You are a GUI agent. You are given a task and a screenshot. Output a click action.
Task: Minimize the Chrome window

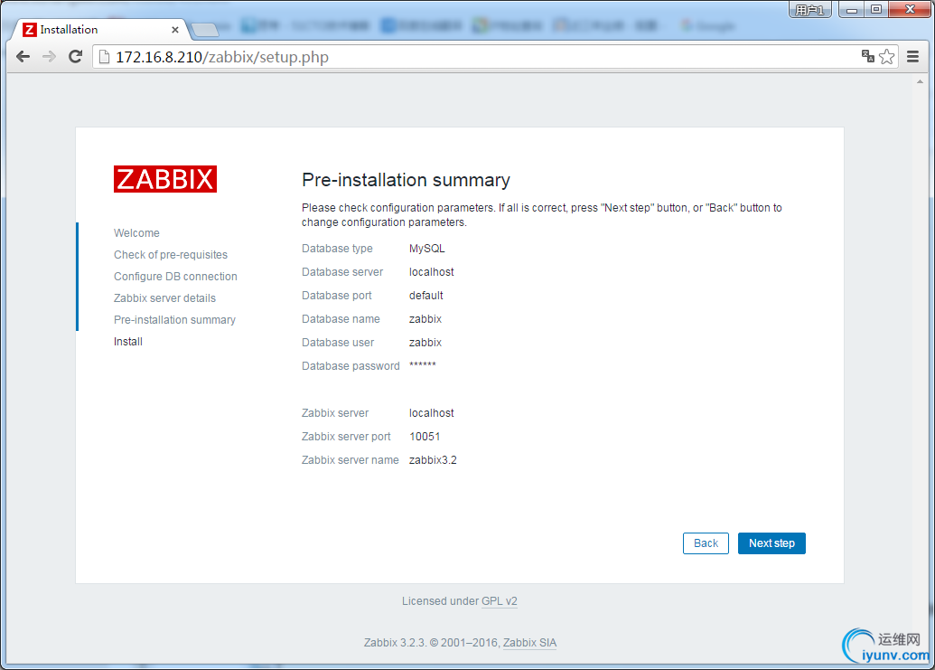pyautogui.click(x=852, y=10)
